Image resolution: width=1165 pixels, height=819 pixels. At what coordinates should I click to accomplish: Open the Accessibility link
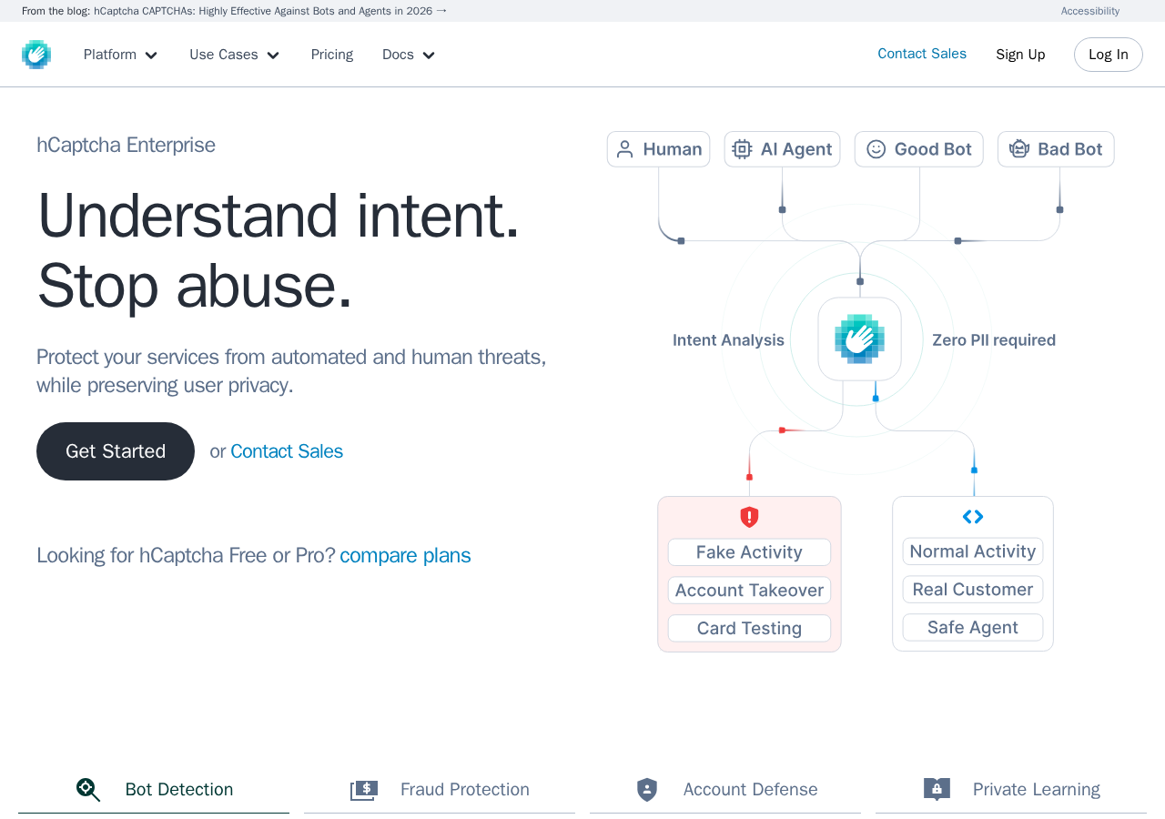1090,11
